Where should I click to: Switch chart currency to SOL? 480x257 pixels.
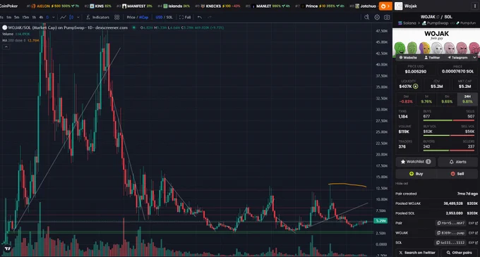pyautogui.click(x=169, y=17)
